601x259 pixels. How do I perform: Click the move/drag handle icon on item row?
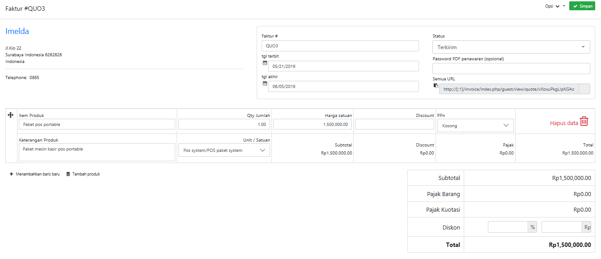click(11, 115)
